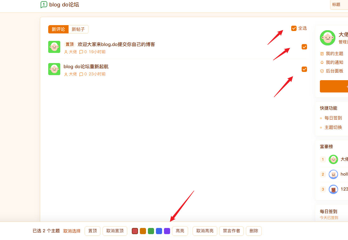Uncheck the 欢迎大家来blog.do post checkbox
This screenshot has width=348, height=240.
point(304,47)
